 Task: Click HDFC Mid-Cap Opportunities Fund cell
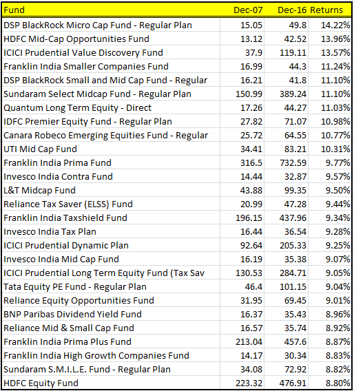[111, 39]
